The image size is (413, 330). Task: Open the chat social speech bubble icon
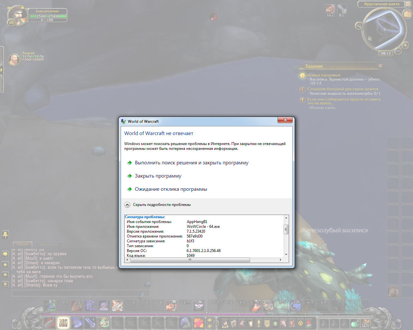tap(5, 254)
